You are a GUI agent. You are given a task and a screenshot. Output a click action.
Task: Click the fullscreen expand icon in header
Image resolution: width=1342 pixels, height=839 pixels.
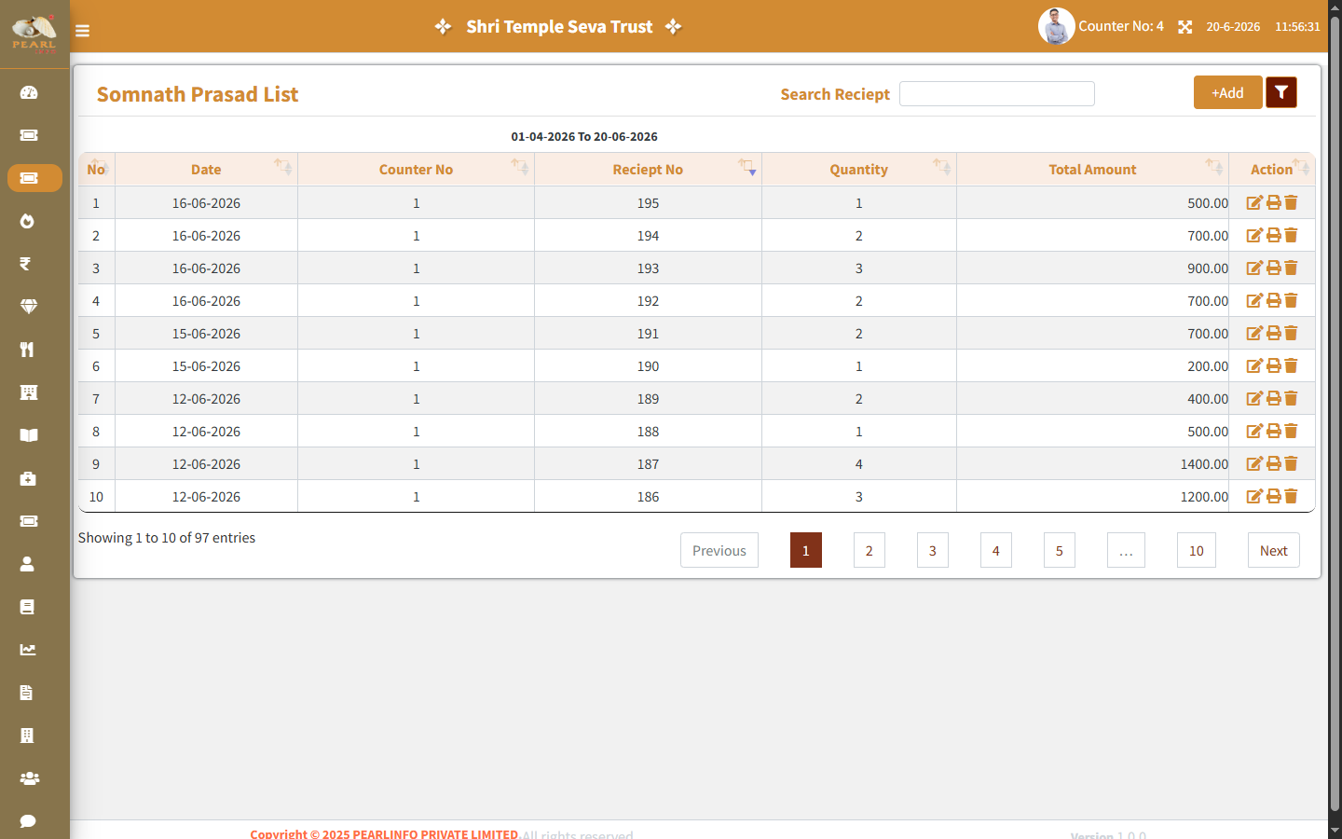click(x=1185, y=27)
